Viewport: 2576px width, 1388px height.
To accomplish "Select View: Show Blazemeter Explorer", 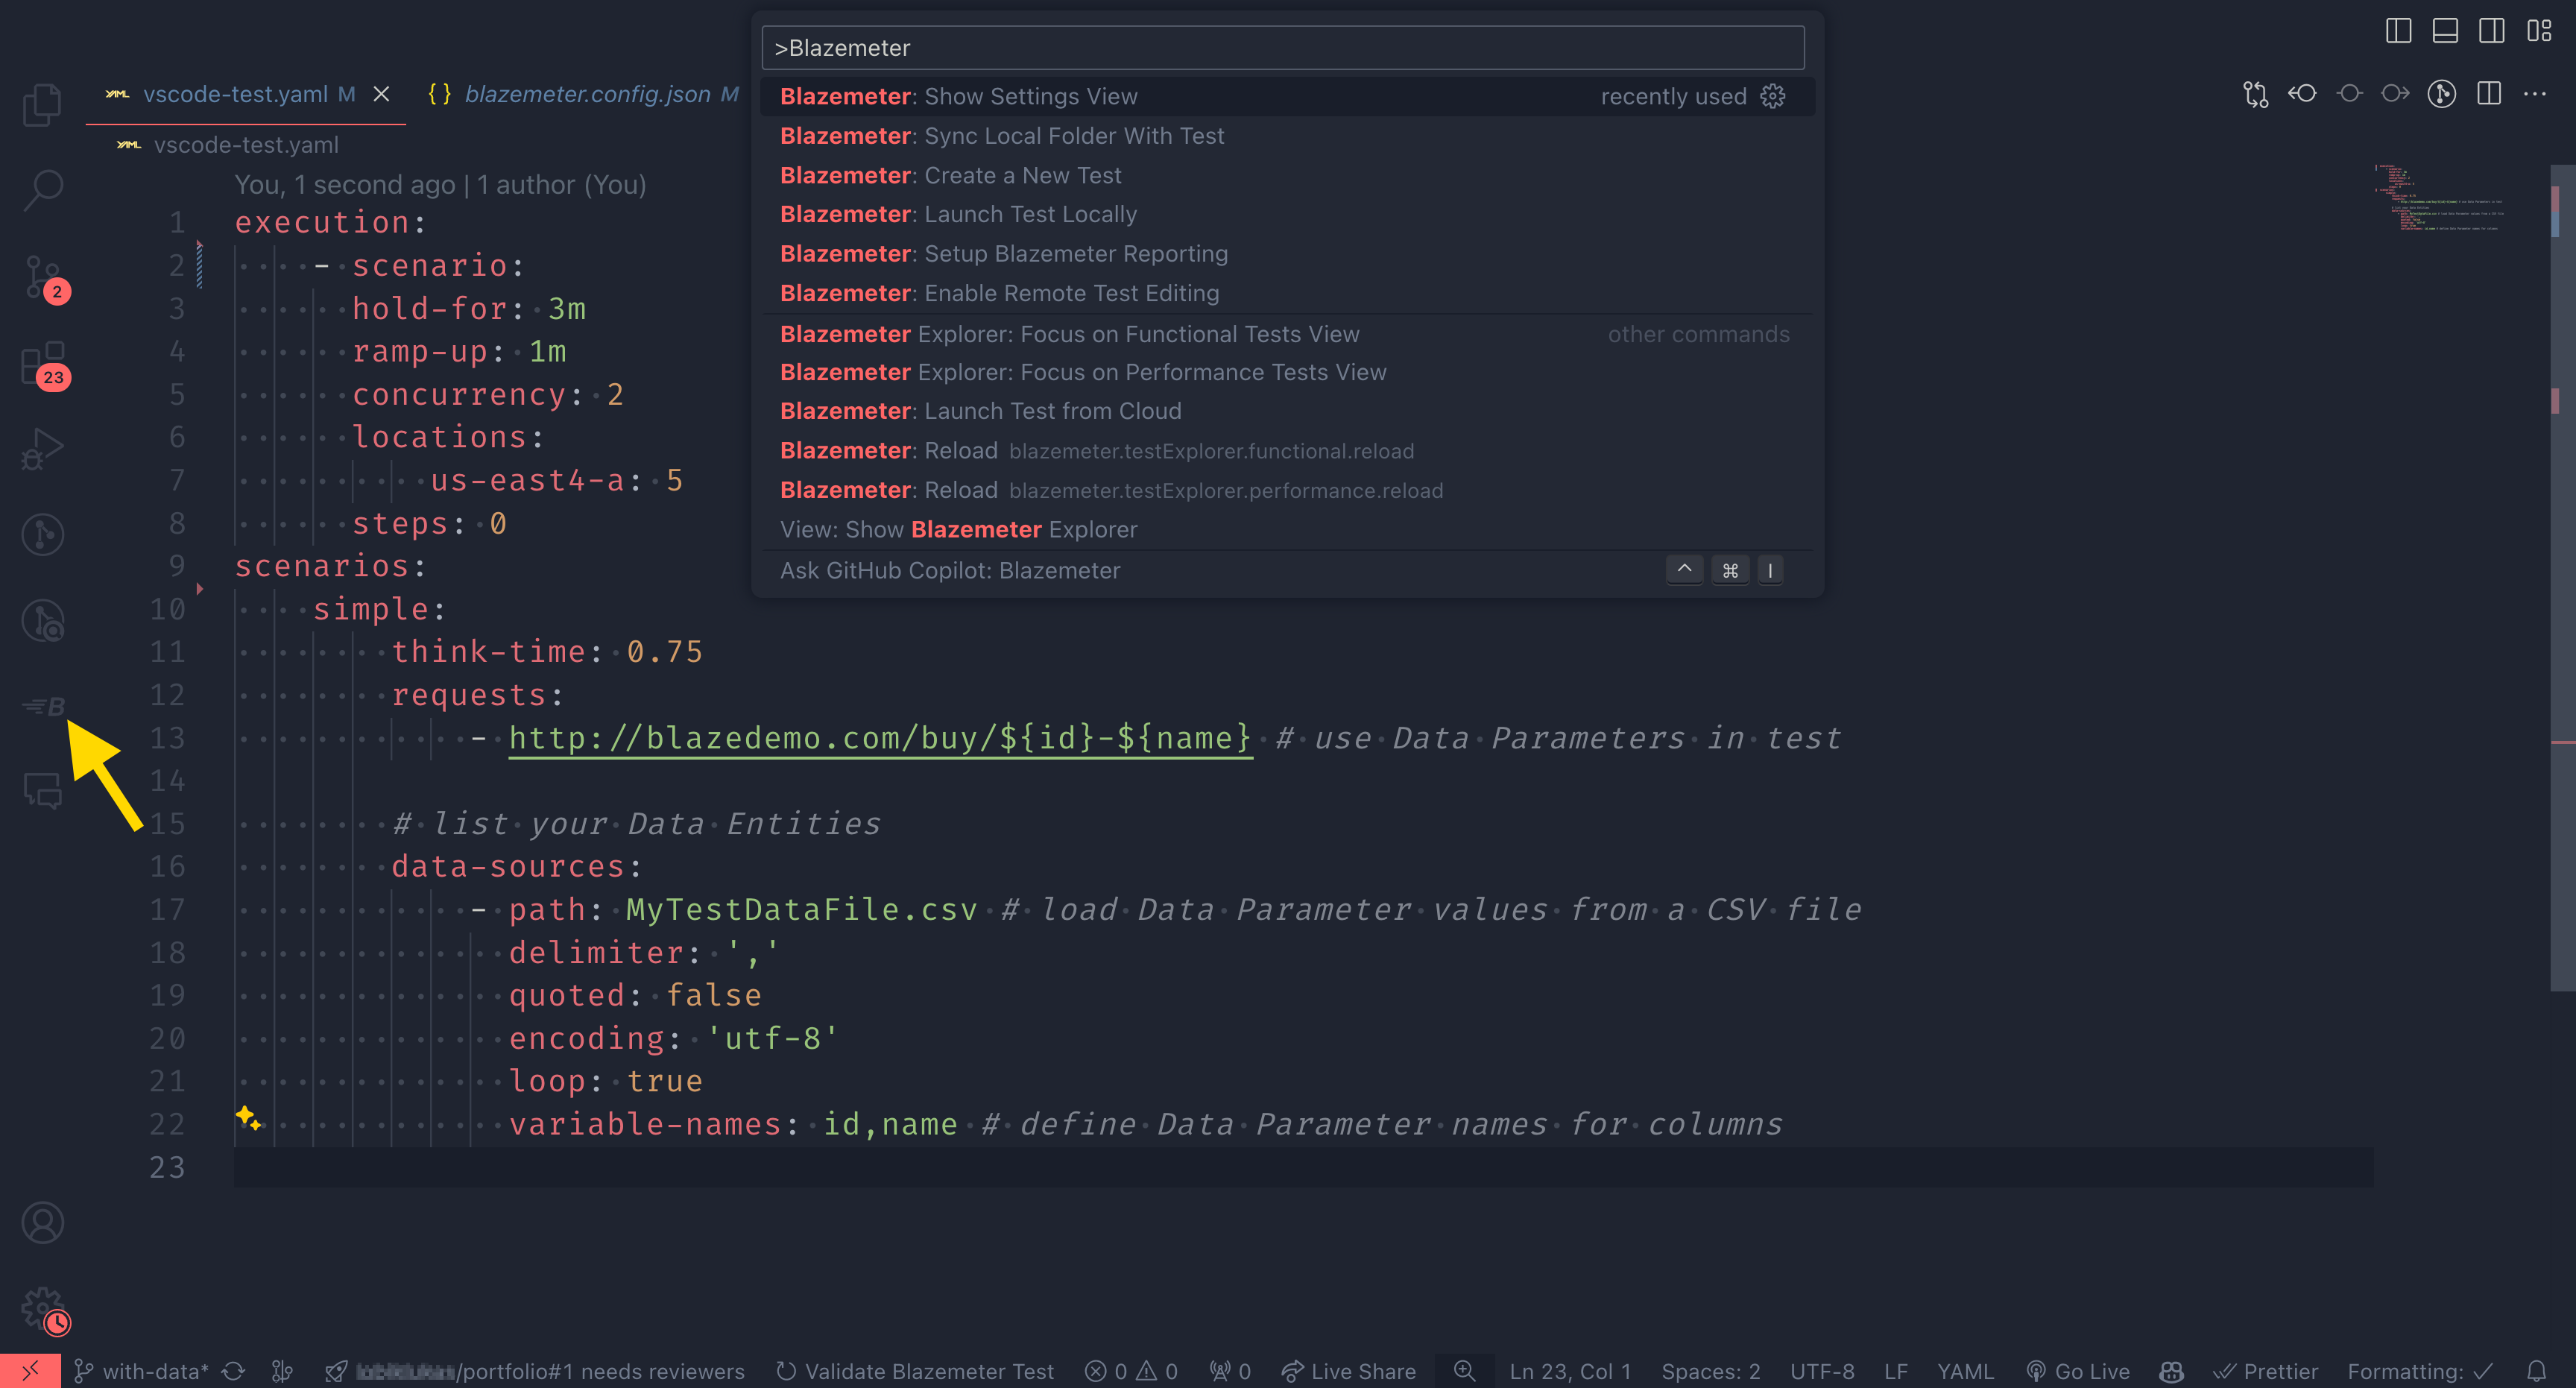I will pos(1287,529).
